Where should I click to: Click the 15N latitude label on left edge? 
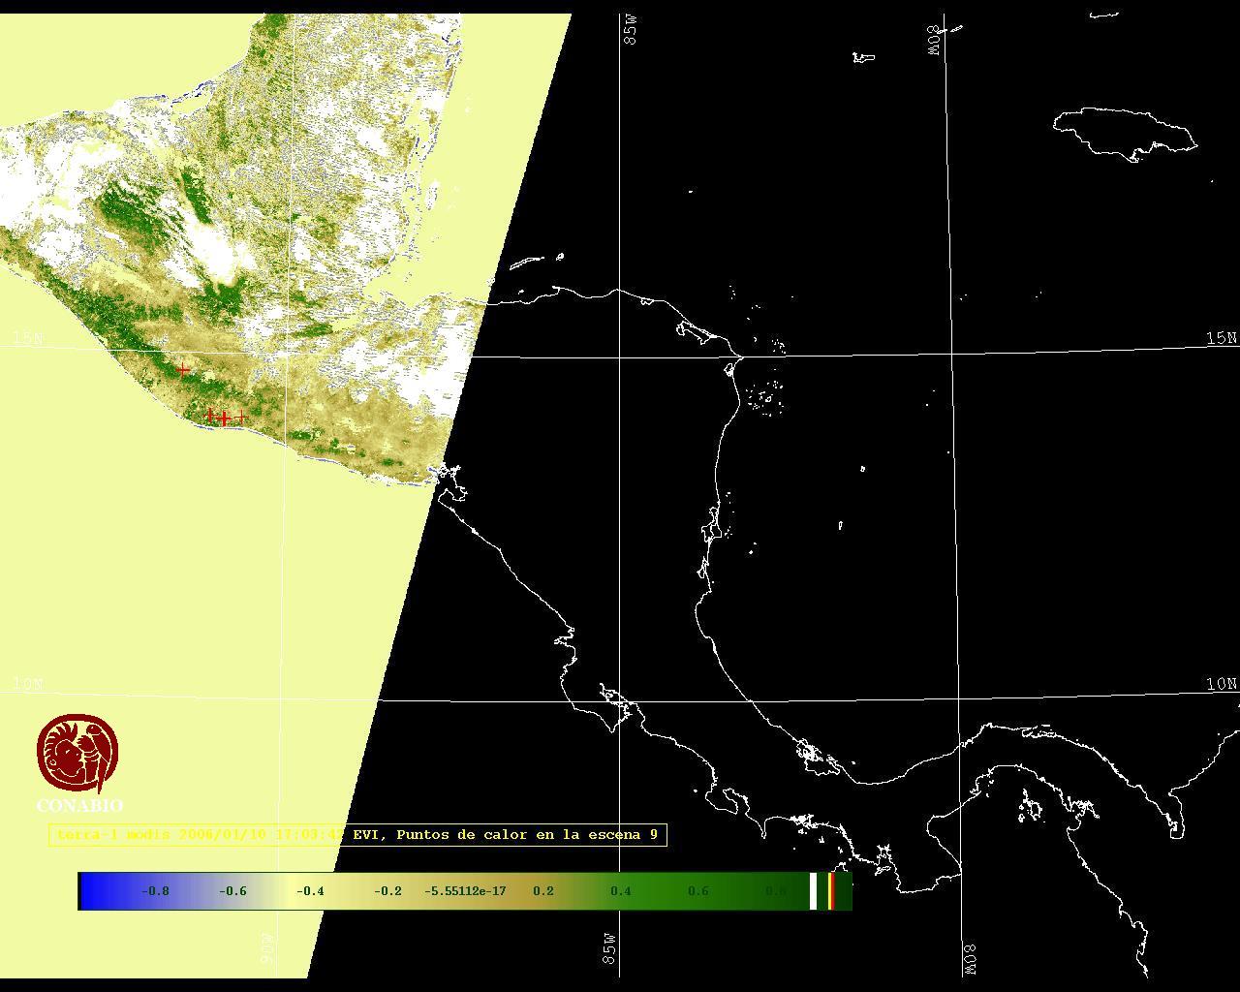coord(27,338)
